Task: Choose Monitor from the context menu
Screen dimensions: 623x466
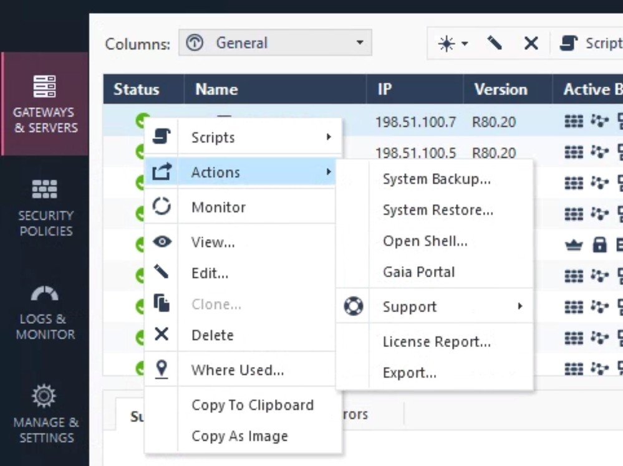Action: click(x=241, y=207)
